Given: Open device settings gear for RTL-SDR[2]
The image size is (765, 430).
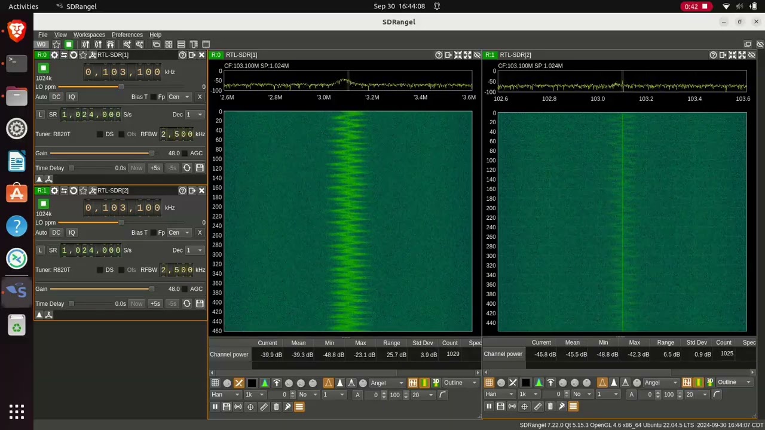Looking at the screenshot, I should tap(54, 191).
